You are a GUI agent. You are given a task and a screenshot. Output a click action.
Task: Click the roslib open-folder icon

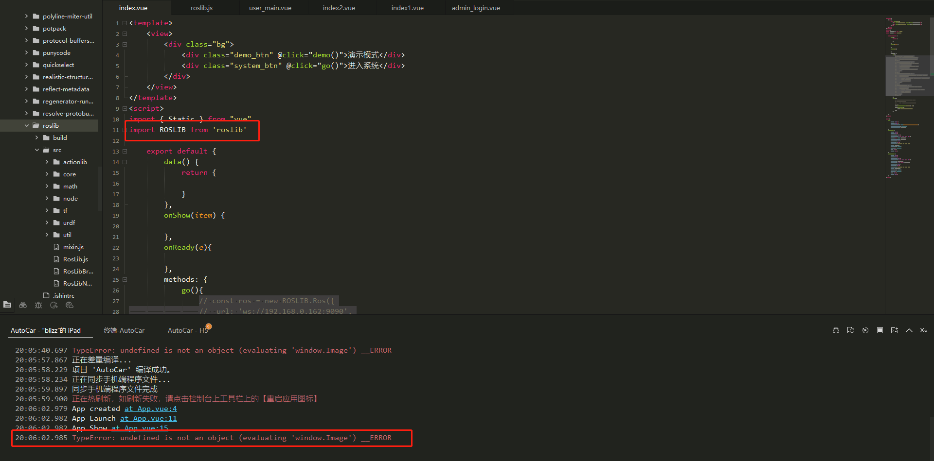[x=36, y=125]
